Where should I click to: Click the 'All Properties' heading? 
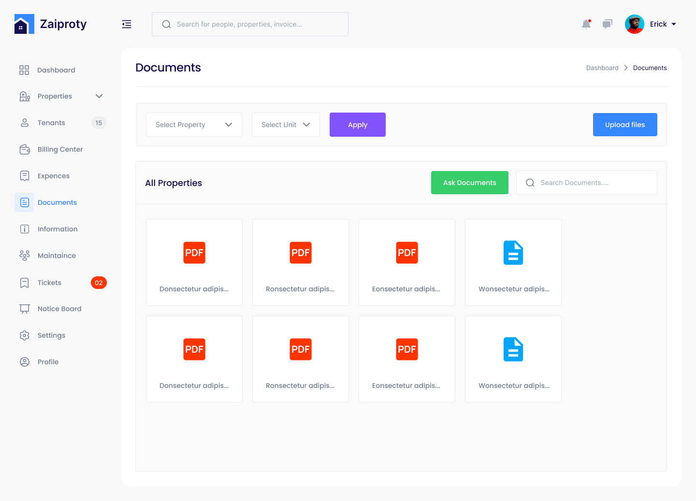point(174,183)
